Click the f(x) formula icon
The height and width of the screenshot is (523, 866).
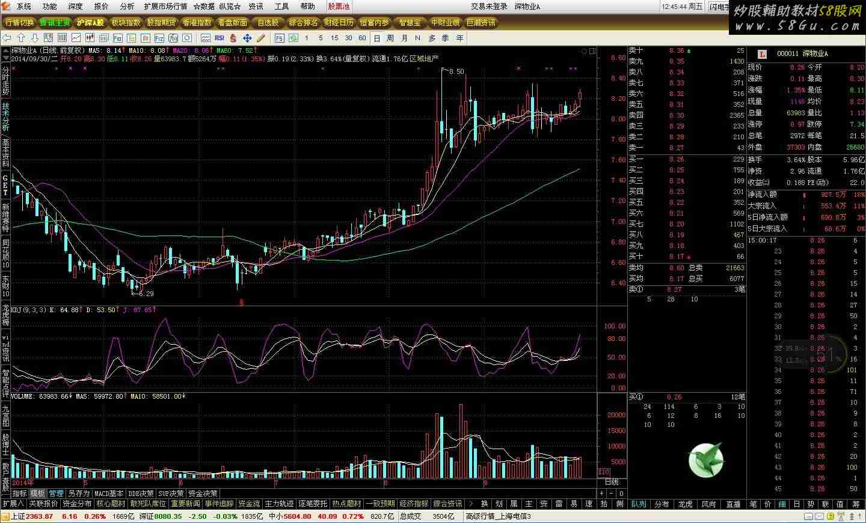click(x=173, y=38)
